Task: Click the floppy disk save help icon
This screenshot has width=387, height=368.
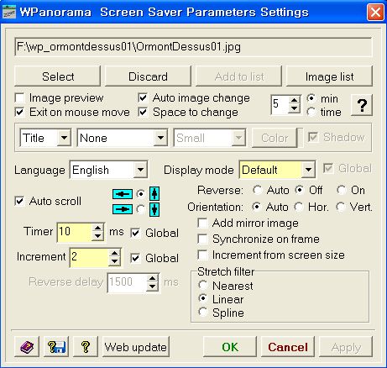Action: [56, 347]
